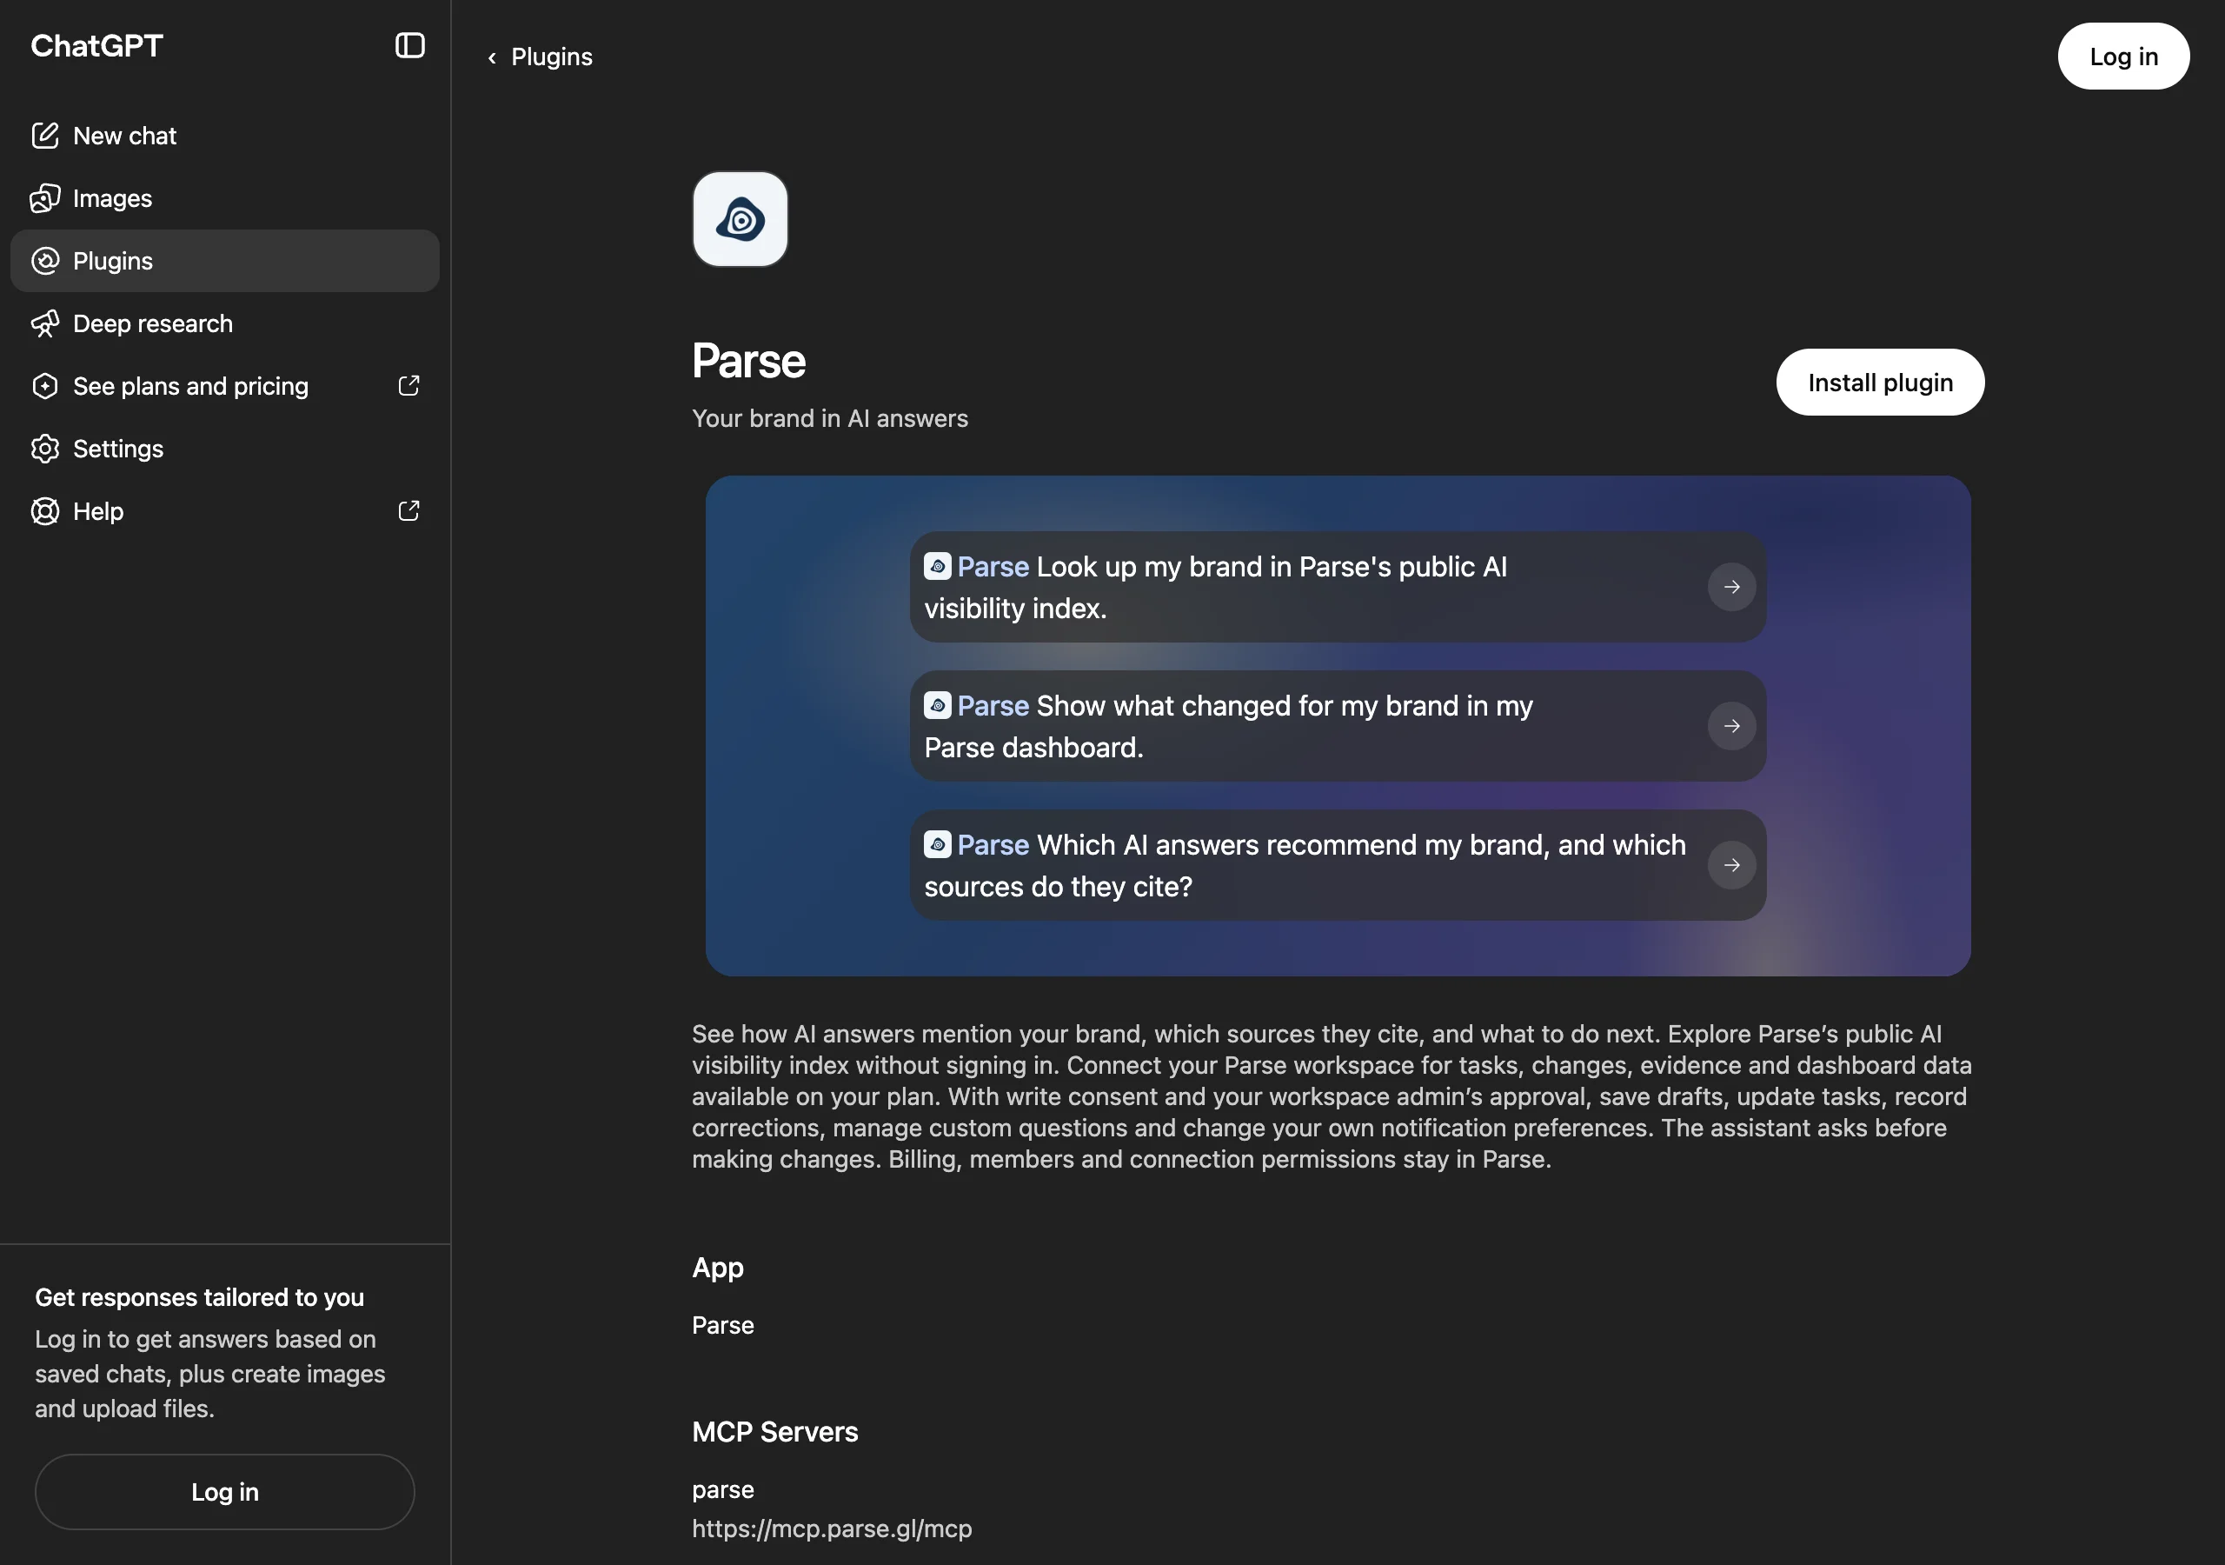Click the Deep research telescope icon
Screen dimensions: 2225x1565
[x=44, y=323]
